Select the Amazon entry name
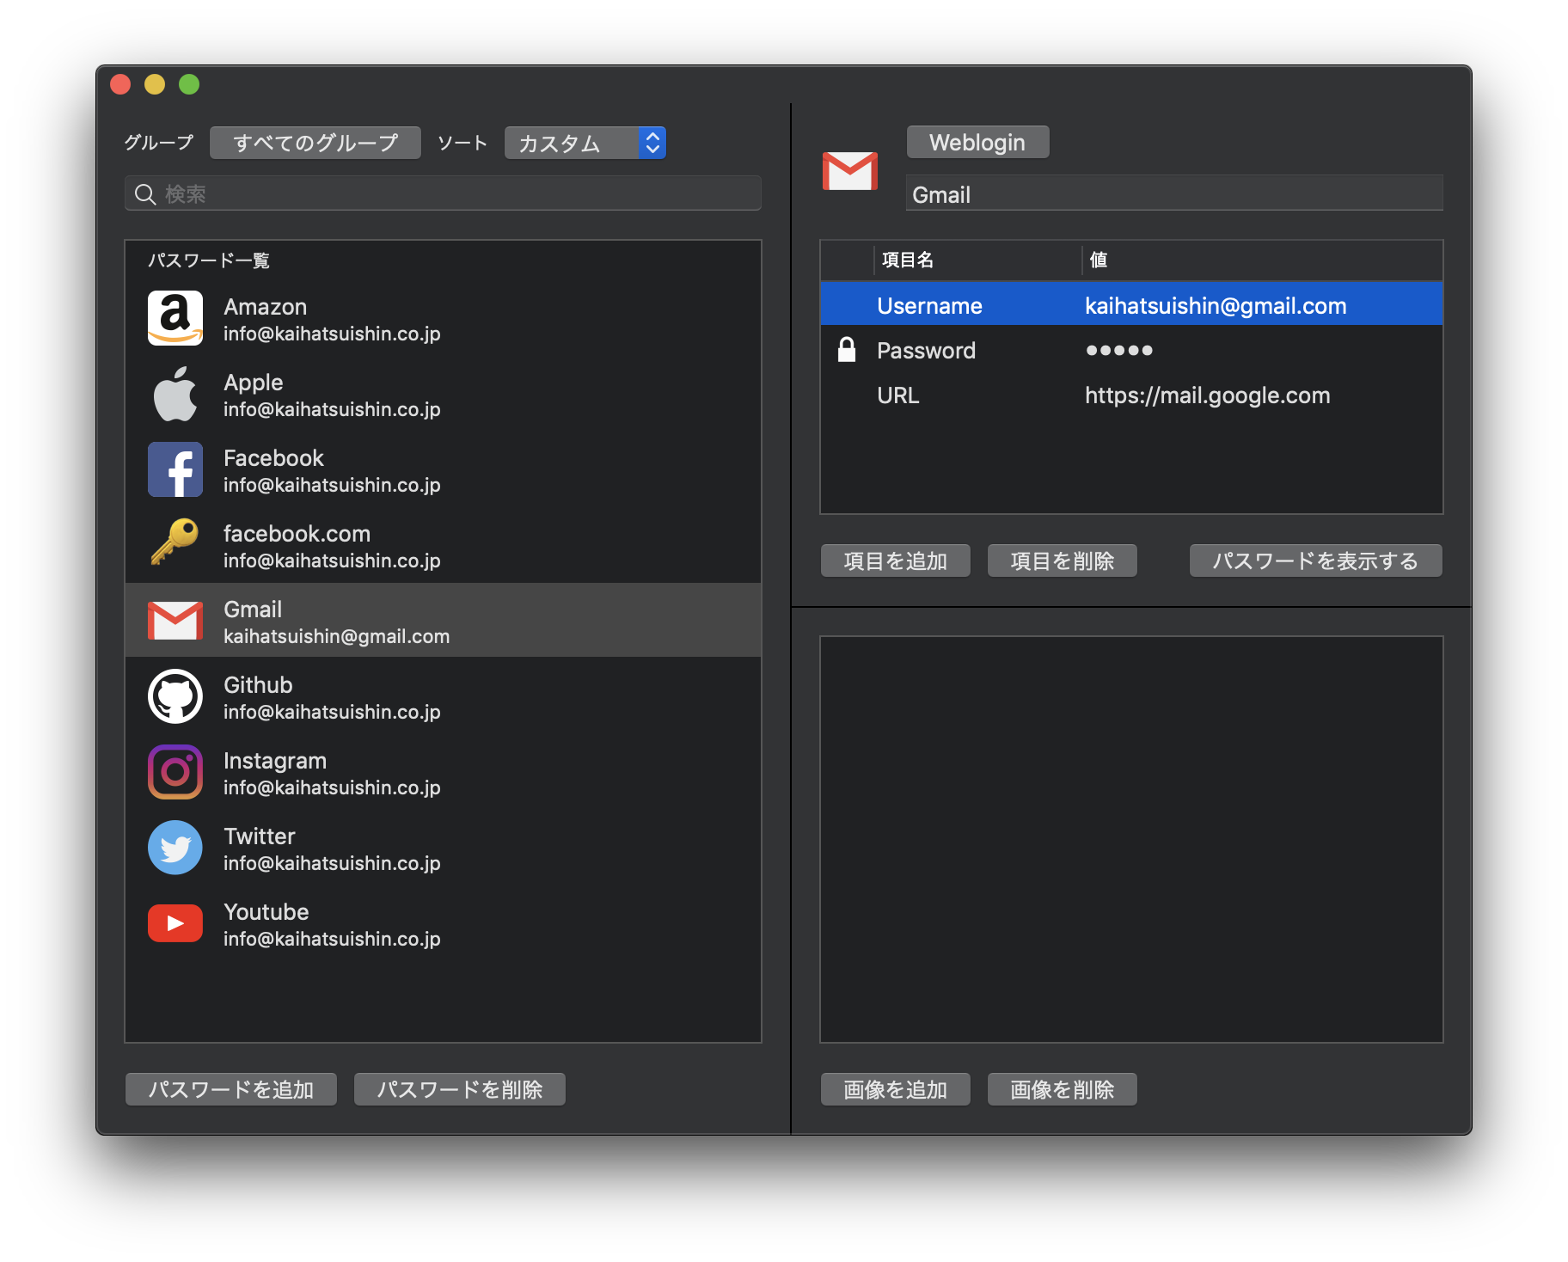This screenshot has height=1262, width=1568. 265,307
